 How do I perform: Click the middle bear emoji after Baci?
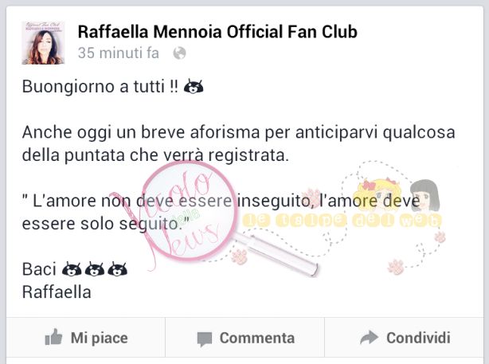pyautogui.click(x=95, y=269)
